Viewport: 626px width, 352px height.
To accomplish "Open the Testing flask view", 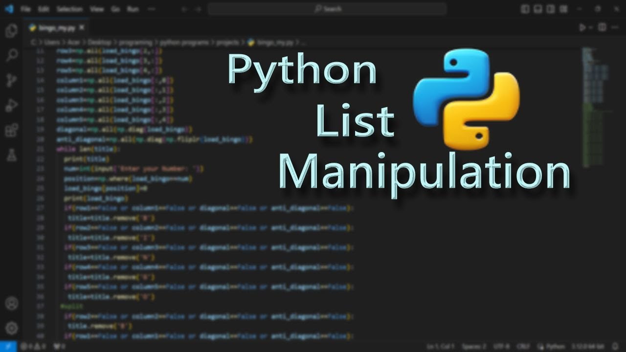I will click(x=11, y=155).
